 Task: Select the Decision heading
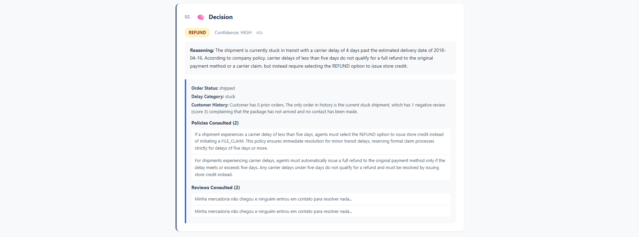click(x=220, y=17)
